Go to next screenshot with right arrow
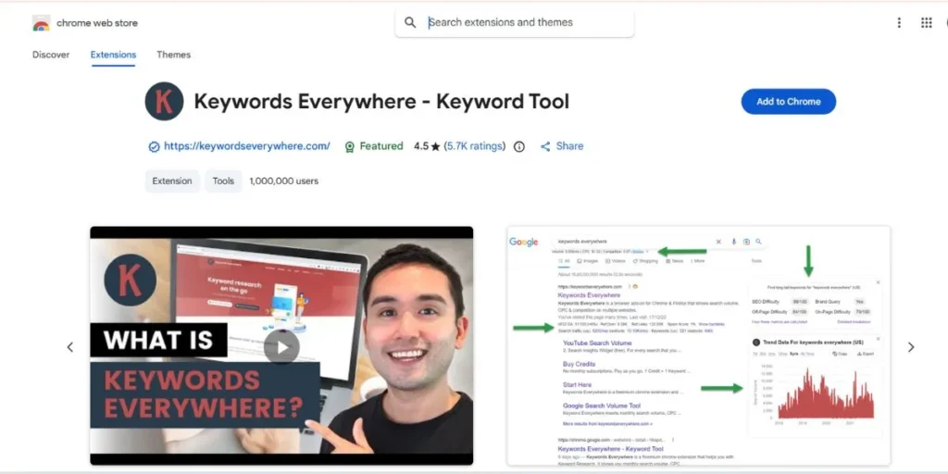The width and height of the screenshot is (948, 474). point(911,347)
